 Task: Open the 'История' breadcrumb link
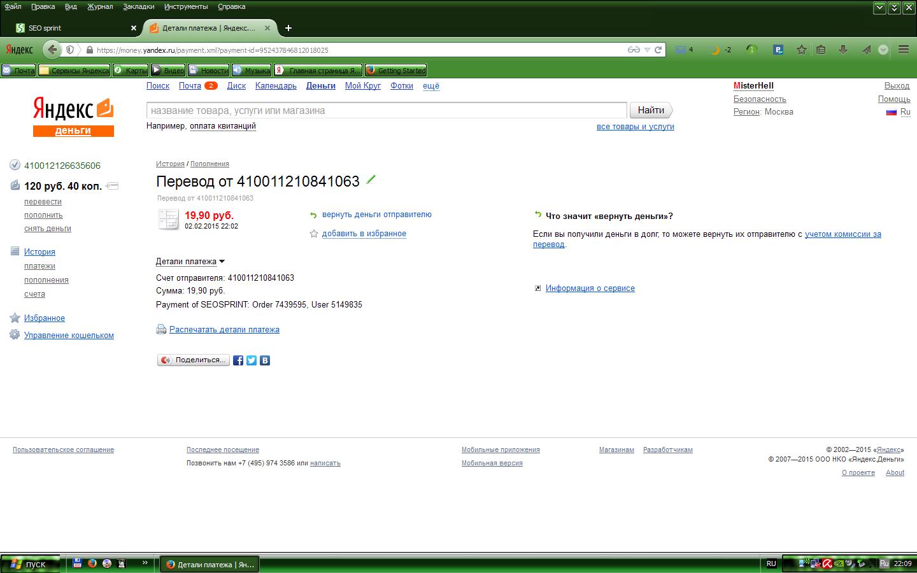[x=170, y=164]
